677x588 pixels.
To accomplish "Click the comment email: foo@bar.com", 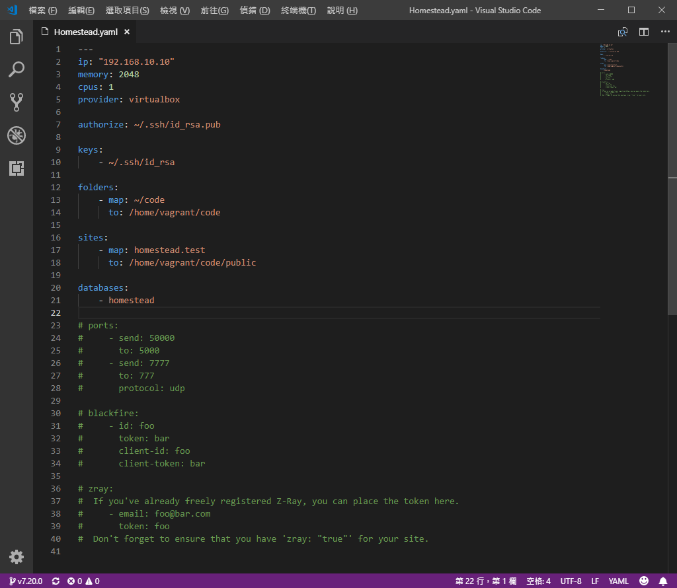I will 165,514.
